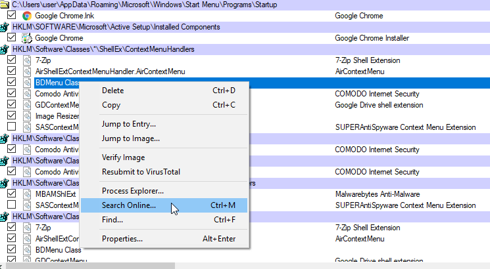
Task: Disable the Image Resizer entry checkbox
Action: point(12,115)
